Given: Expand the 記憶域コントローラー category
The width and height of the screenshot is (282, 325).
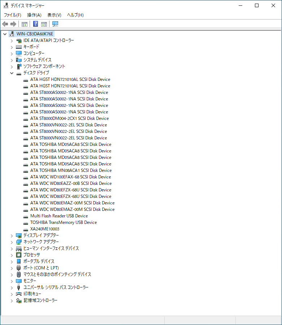Looking at the screenshot, I should 12,301.
